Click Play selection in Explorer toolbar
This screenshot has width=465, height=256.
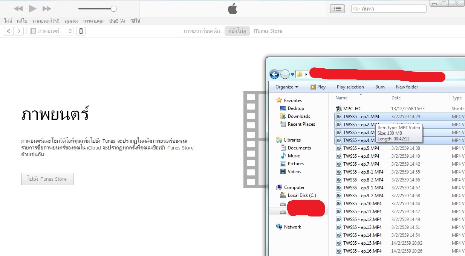tap(350, 87)
